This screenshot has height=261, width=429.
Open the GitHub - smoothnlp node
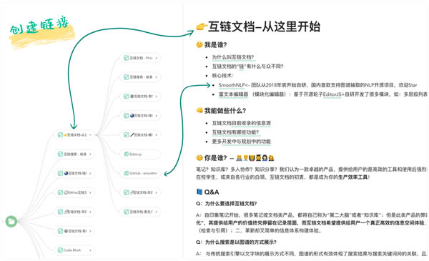coord(140,173)
